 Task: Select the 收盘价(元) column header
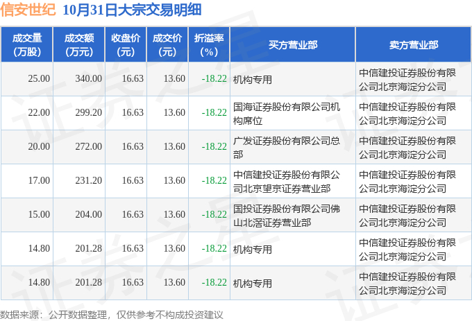[x=126, y=45]
